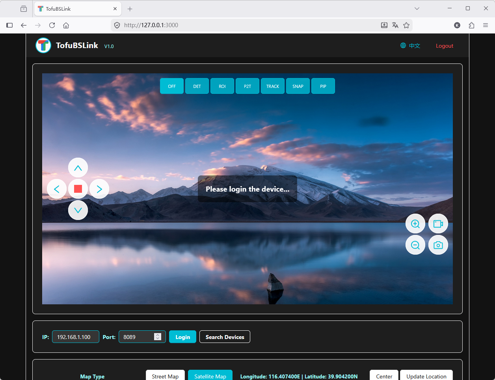Stop camera movement with red square
495x380 pixels.
point(78,189)
